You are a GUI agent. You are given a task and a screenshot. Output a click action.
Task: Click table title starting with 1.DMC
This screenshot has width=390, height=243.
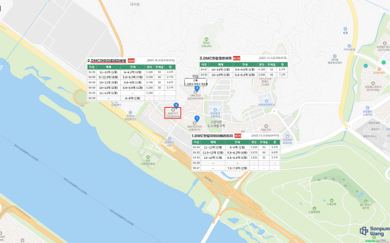(212, 136)
